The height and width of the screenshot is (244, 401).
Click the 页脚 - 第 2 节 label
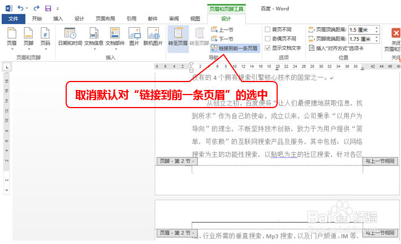tap(177, 161)
